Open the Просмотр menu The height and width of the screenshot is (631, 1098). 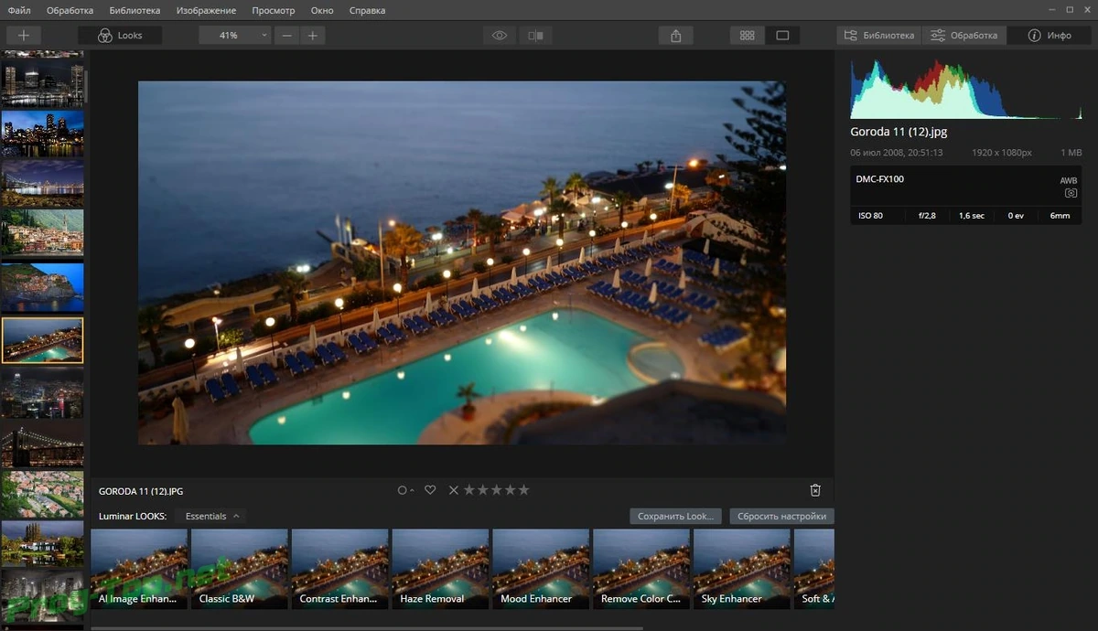[x=274, y=11]
